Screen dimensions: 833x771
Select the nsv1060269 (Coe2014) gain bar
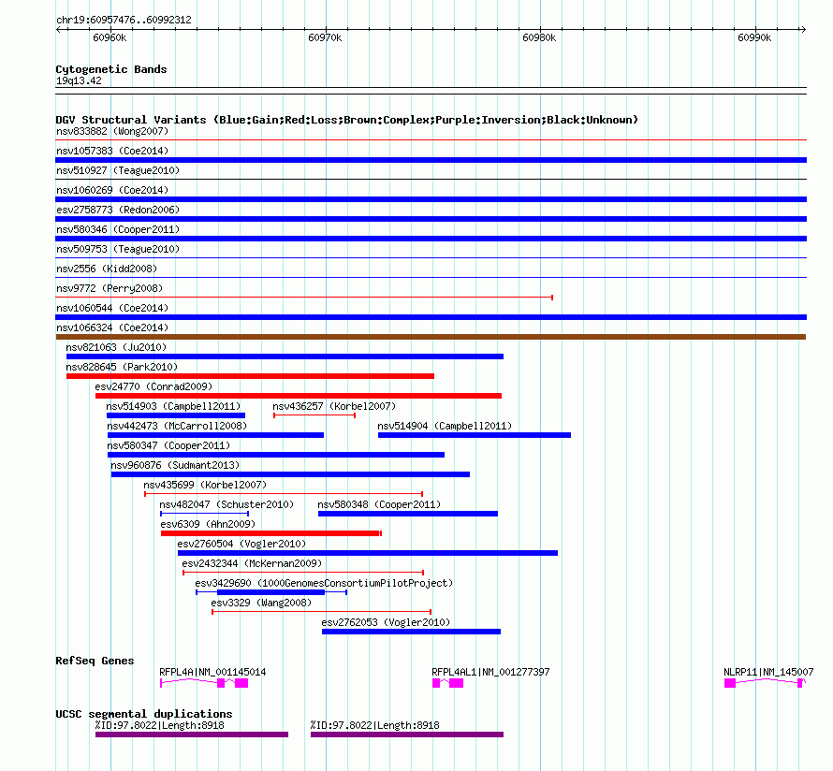(x=431, y=199)
